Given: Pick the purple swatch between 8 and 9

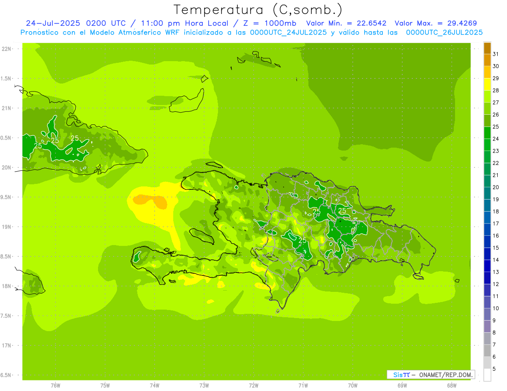Looking at the screenshot, I should [x=487, y=326].
